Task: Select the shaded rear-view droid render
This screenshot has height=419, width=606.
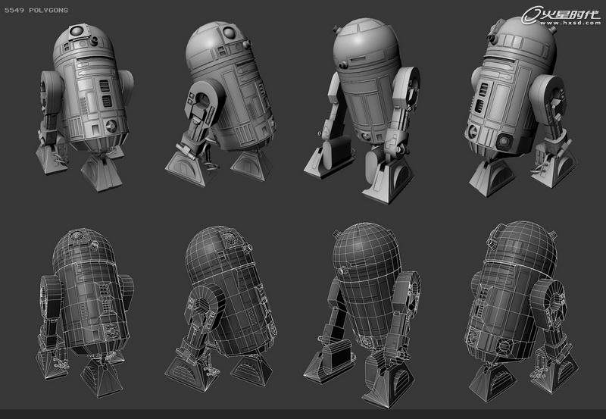Action: click(x=363, y=111)
